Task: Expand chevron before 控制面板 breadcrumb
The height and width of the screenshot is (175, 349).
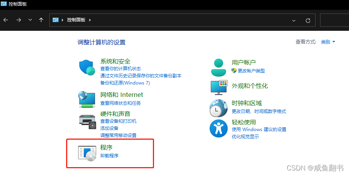Action: point(62,20)
